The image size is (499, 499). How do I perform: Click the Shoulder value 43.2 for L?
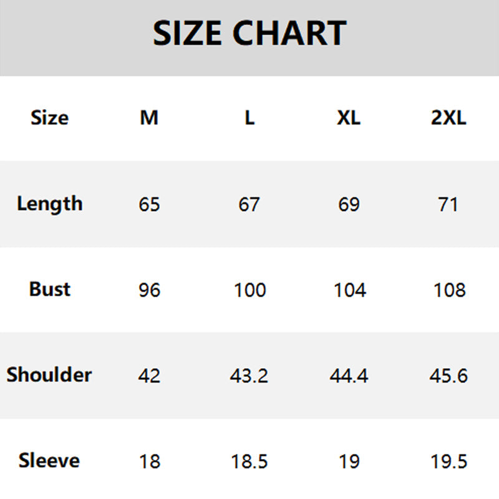coord(249,376)
